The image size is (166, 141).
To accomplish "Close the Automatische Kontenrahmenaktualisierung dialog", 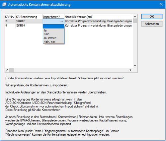I will (161, 4).
